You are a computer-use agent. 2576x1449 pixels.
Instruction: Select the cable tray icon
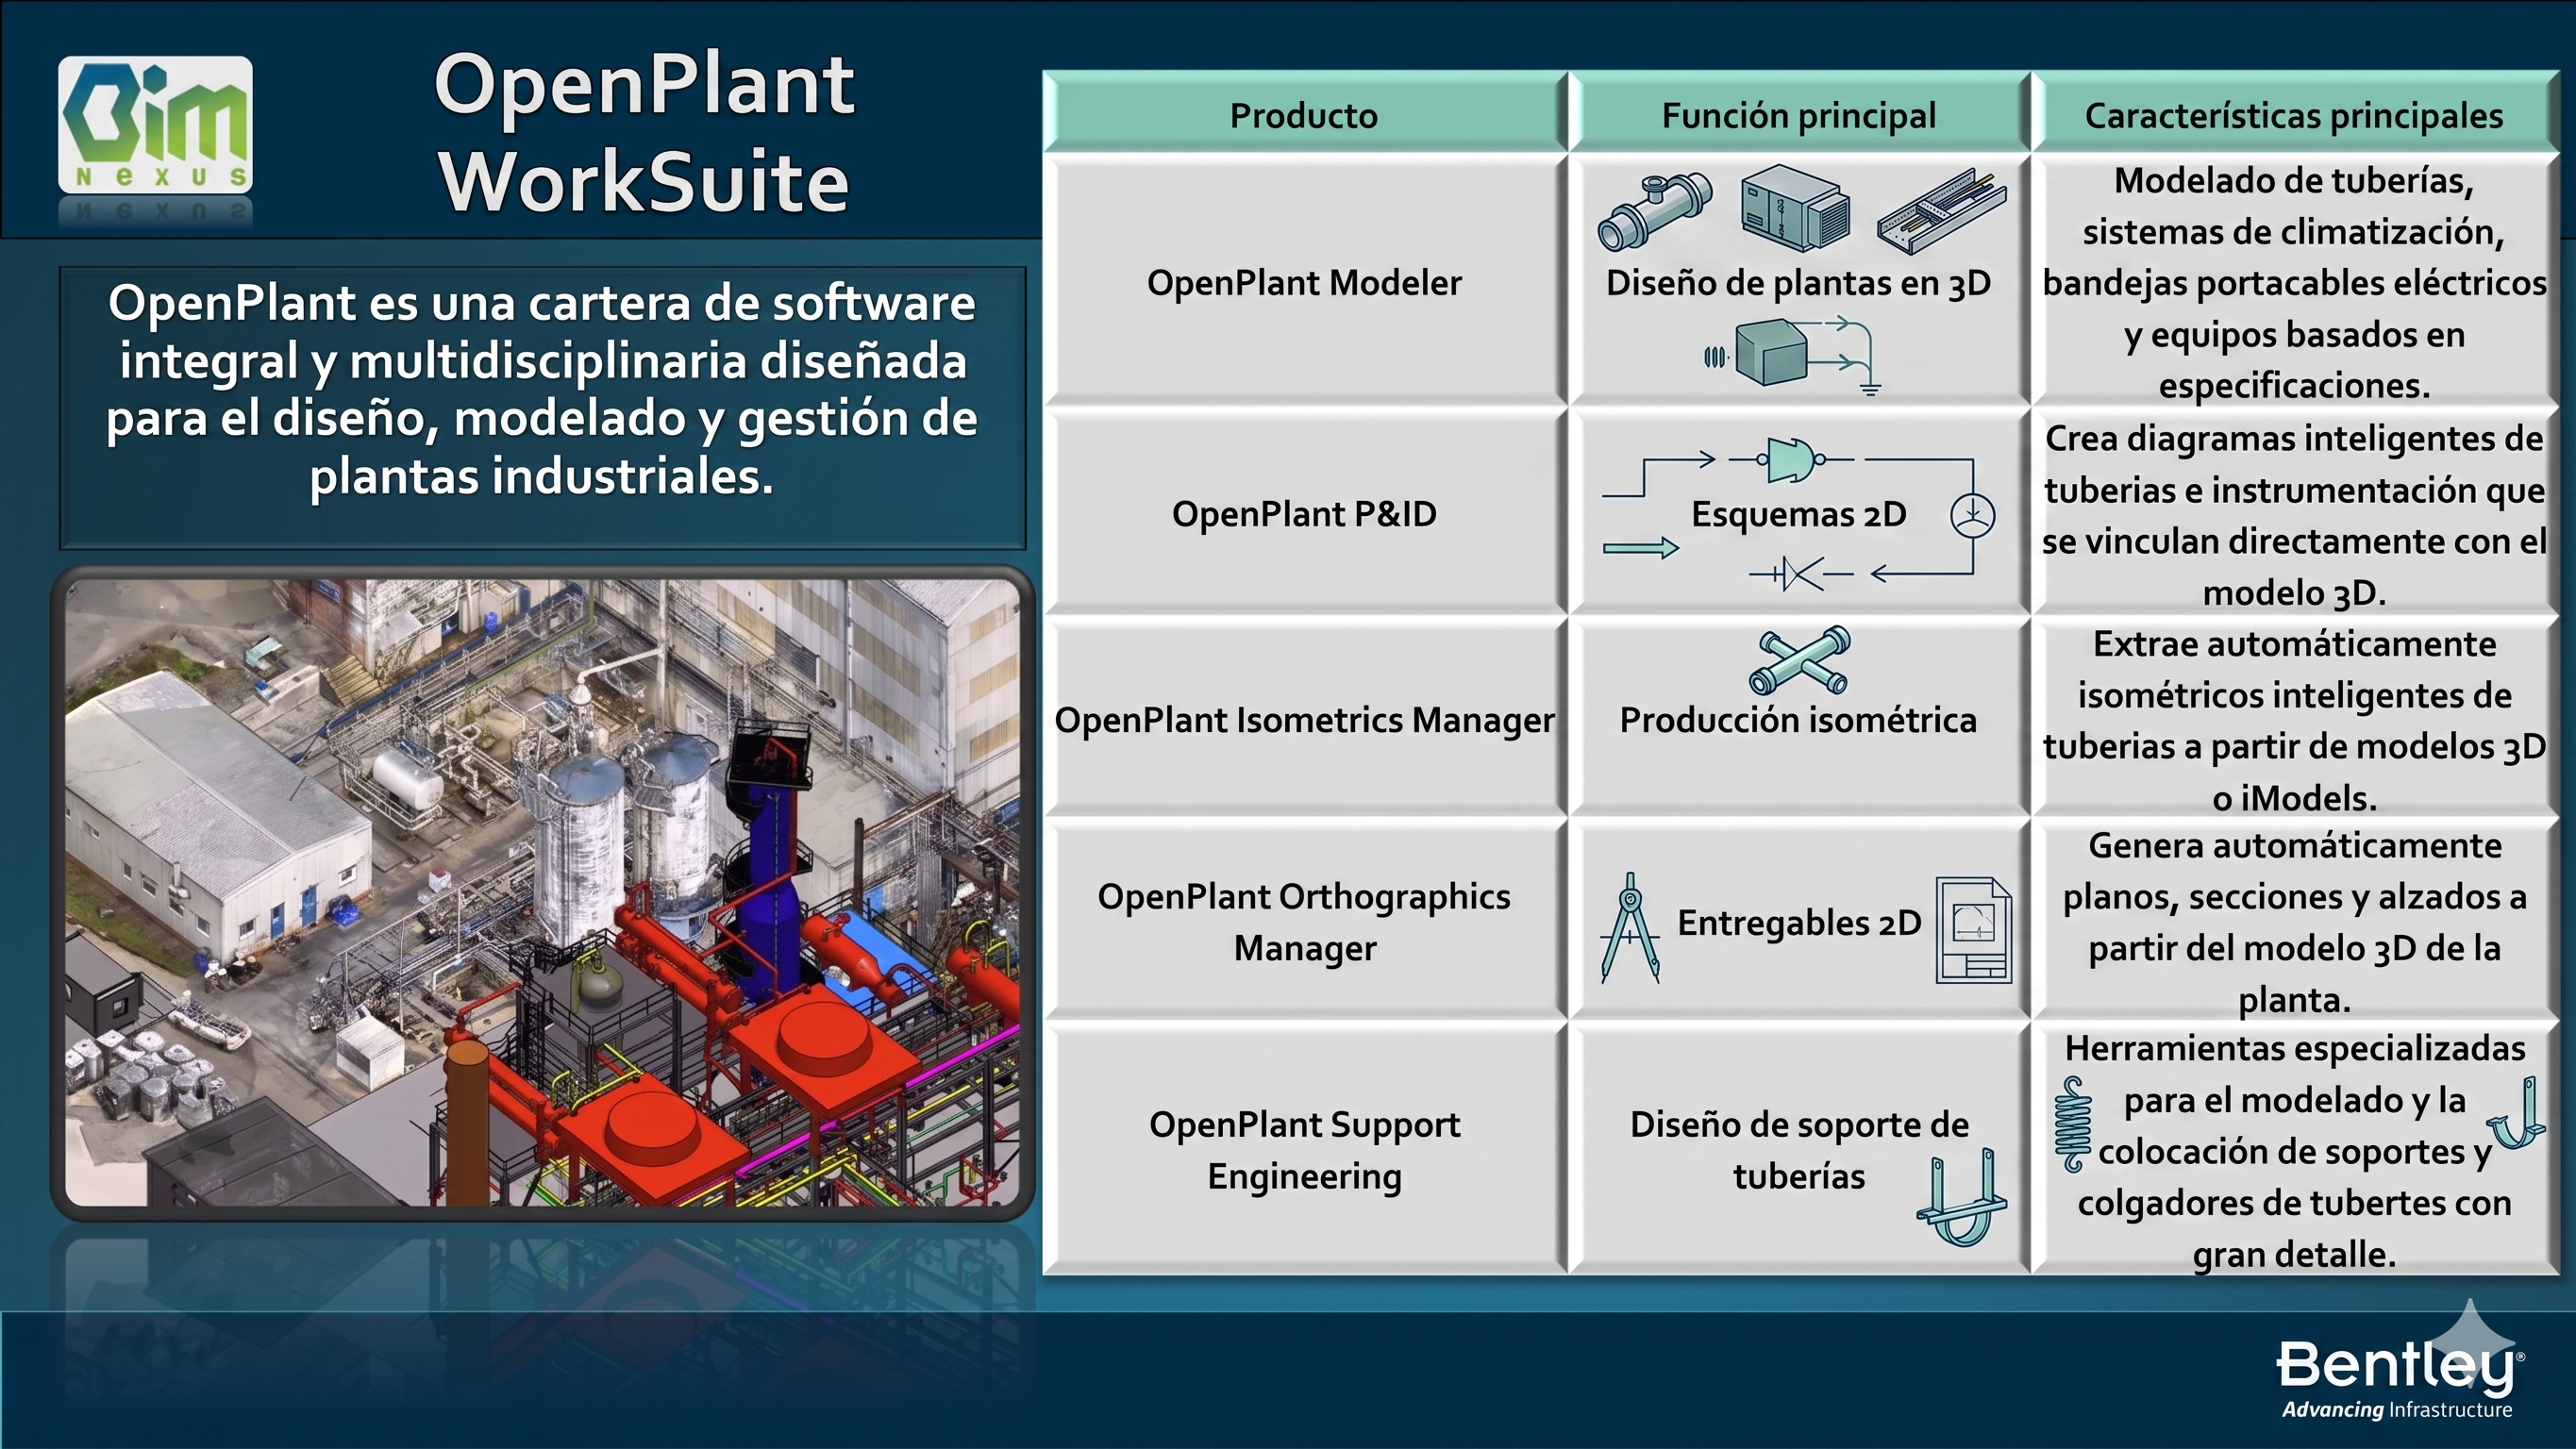click(1941, 211)
